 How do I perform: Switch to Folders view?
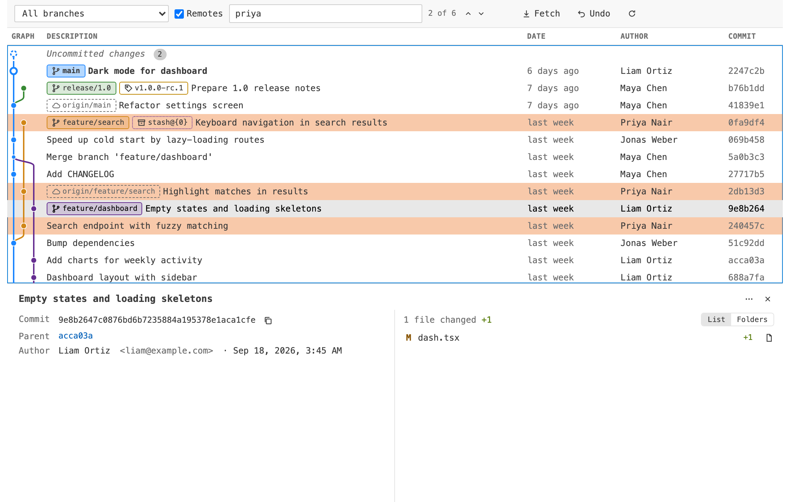[752, 319]
